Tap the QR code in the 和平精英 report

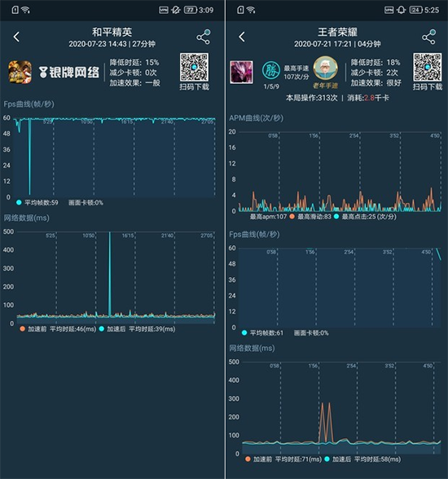click(x=194, y=67)
